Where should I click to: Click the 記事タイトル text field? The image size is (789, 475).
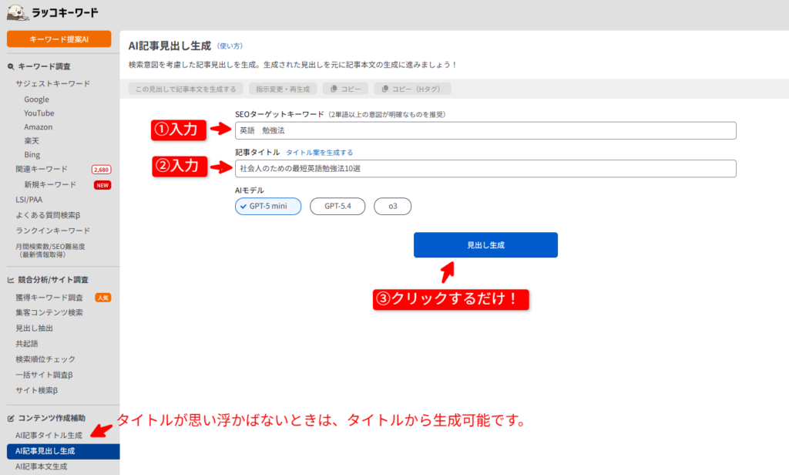[x=485, y=168]
